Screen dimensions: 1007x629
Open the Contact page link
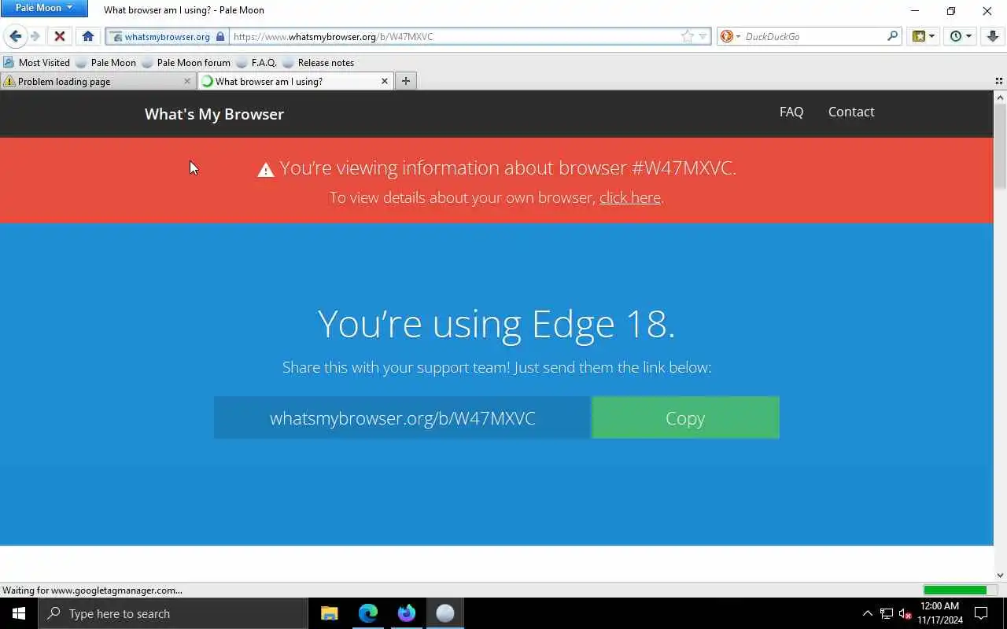(851, 112)
